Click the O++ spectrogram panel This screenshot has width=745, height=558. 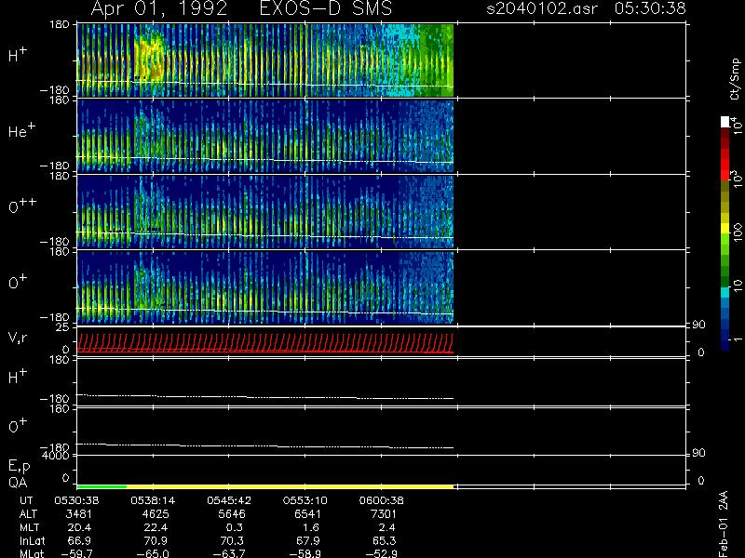(x=265, y=212)
